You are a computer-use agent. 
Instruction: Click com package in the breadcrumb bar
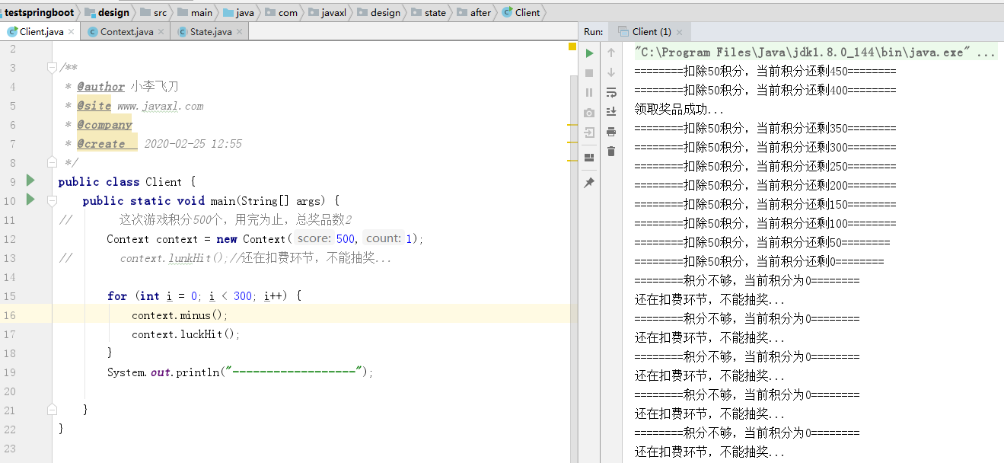pyautogui.click(x=282, y=12)
